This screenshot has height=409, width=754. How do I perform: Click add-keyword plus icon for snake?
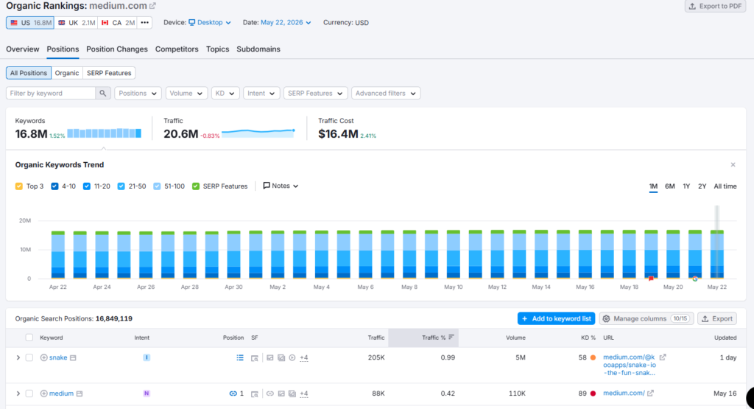pyautogui.click(x=43, y=357)
